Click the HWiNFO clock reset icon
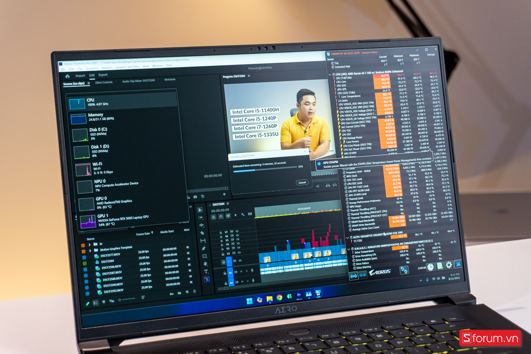 [x=430, y=267]
